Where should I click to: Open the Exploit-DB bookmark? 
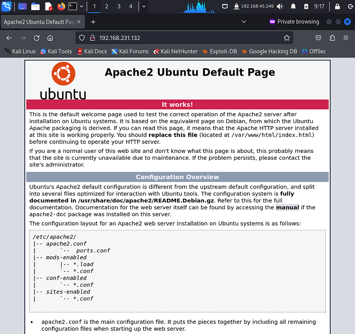pos(219,52)
